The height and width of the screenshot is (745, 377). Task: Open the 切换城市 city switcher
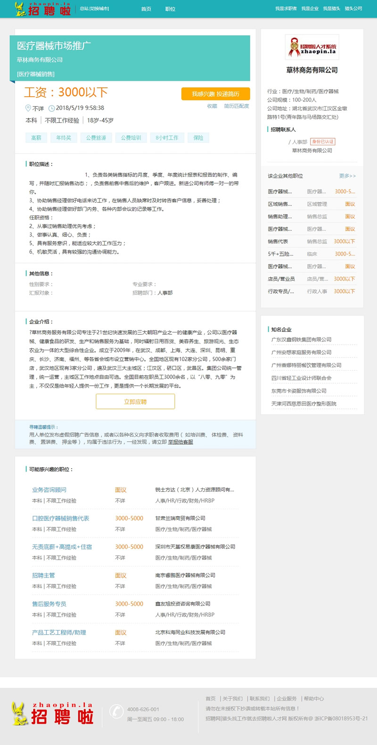pyautogui.click(x=99, y=8)
